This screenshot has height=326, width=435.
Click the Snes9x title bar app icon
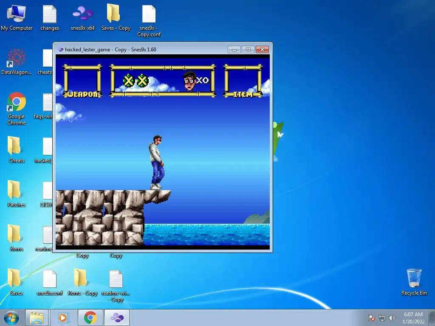(61, 50)
